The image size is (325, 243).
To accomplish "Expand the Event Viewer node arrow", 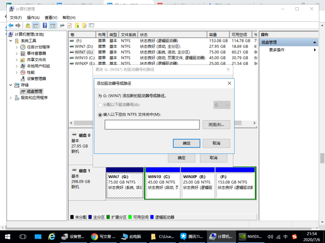I will pyautogui.click(x=17, y=54).
